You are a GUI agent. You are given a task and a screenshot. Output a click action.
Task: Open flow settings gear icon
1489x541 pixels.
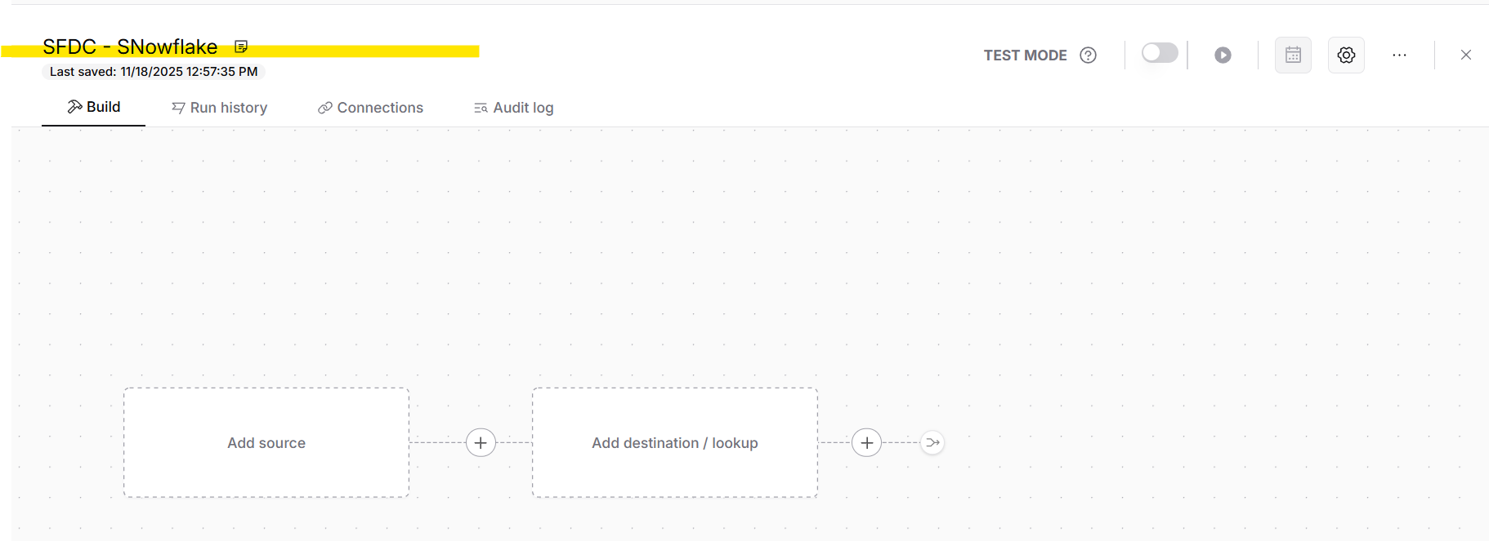1346,55
